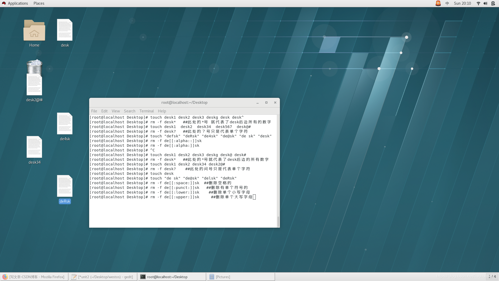The width and height of the screenshot is (499, 281).
Task: Open the Terminal menu in menubar
Action: (147, 111)
